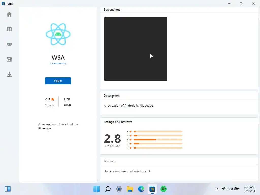Click the large 2.8 rating score

[112, 139]
